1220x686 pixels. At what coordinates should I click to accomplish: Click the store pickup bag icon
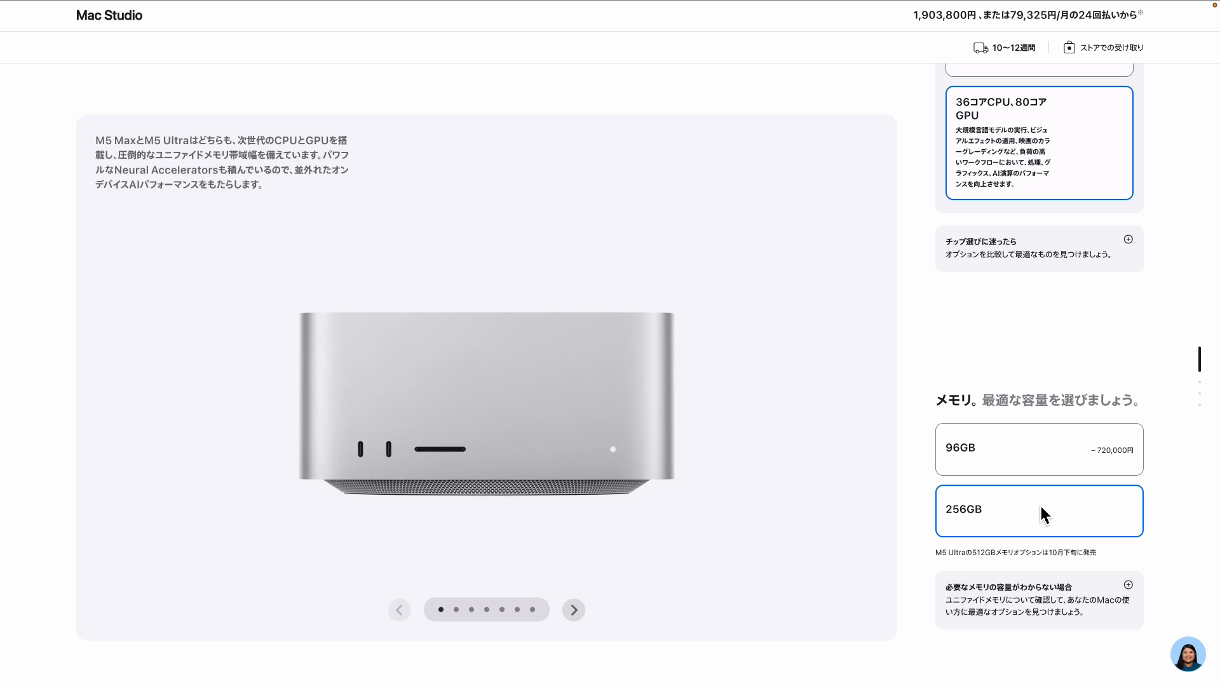point(1069,48)
